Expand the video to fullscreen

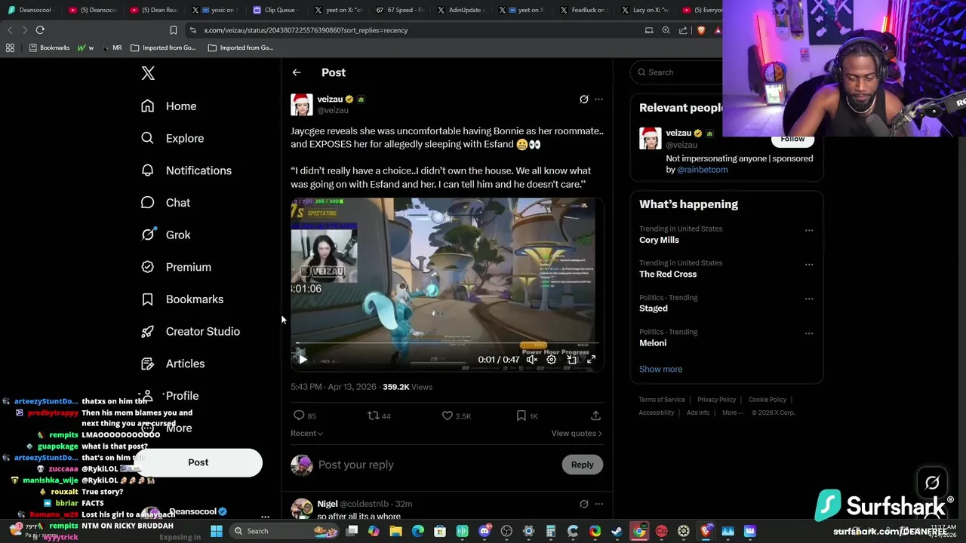591,360
